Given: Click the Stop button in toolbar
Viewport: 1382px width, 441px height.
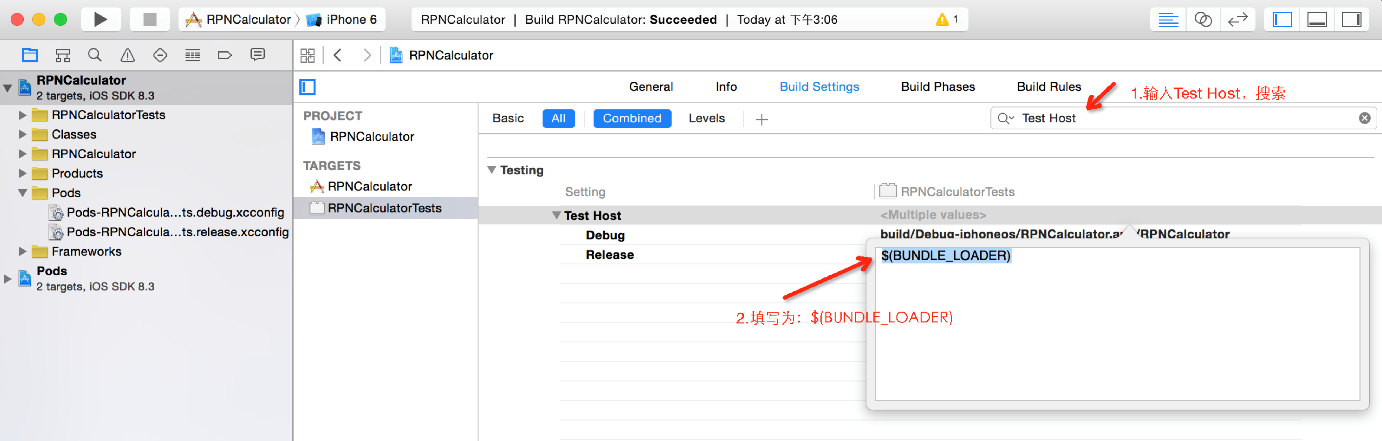Looking at the screenshot, I should point(150,20).
